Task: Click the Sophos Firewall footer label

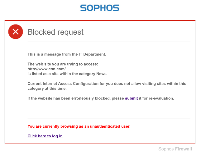Action: pos(175,149)
